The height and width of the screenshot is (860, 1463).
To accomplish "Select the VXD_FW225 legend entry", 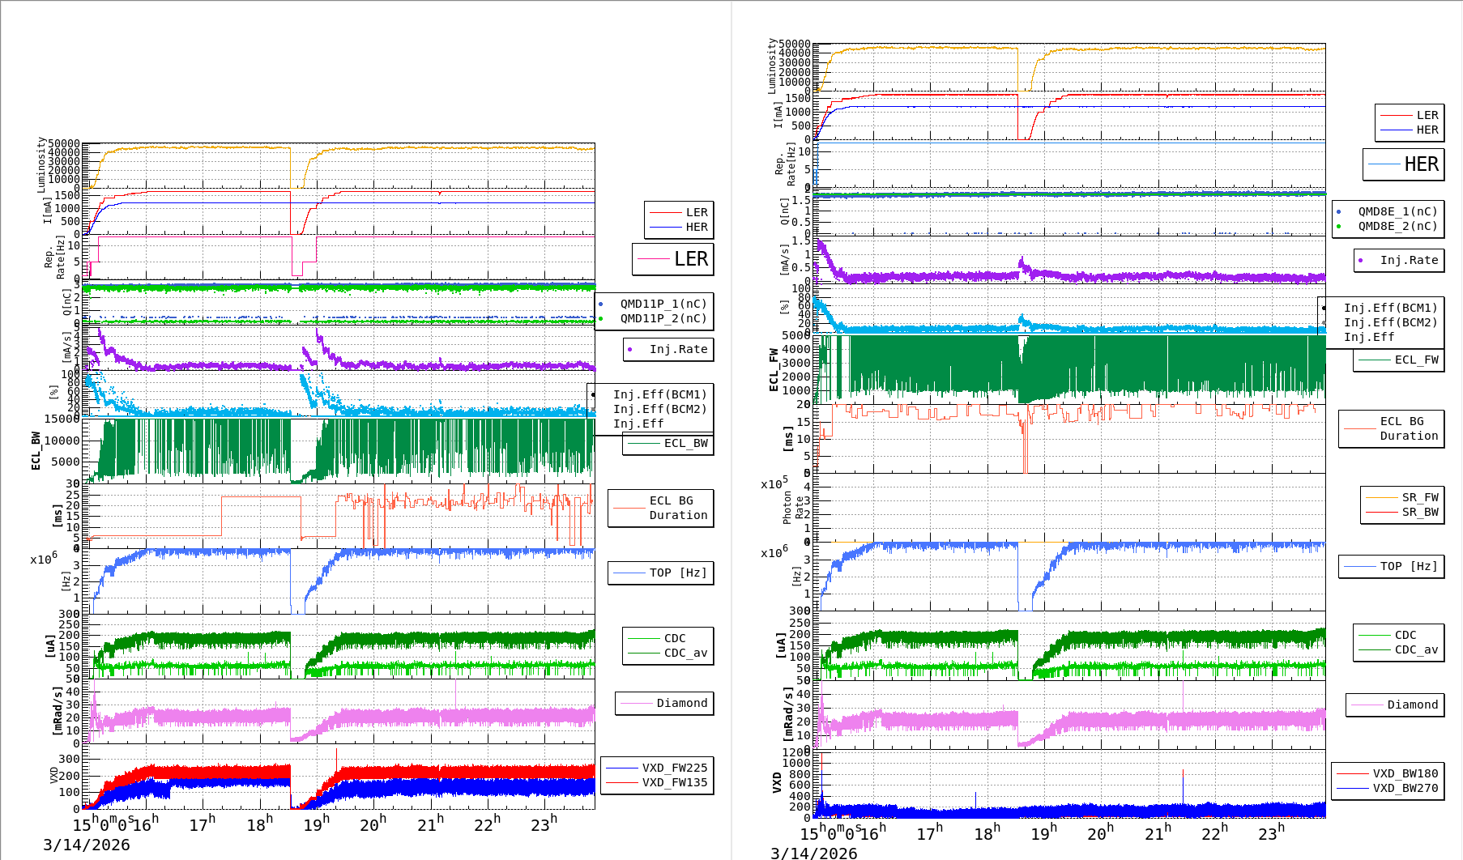I will click(657, 768).
